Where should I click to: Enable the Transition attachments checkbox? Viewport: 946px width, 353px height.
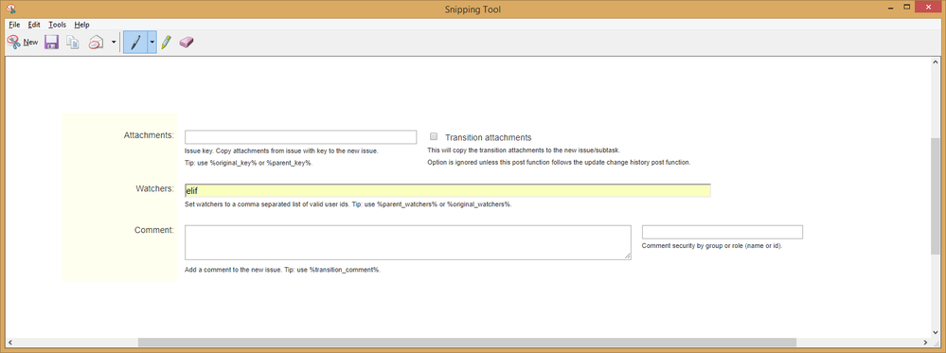tap(433, 136)
